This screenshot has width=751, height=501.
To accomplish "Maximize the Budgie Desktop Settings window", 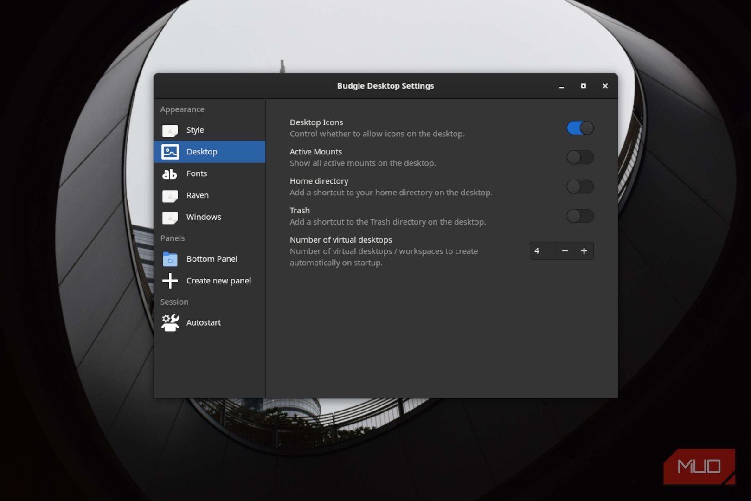I will coord(584,86).
